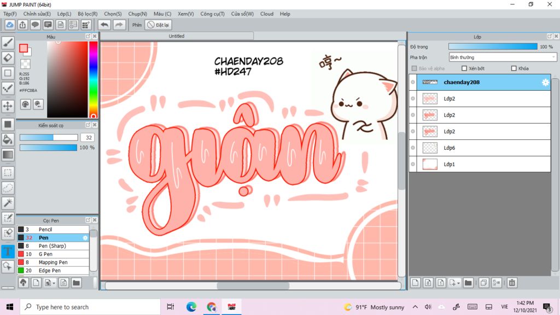Select the G Pen brush
The width and height of the screenshot is (560, 315).
[53, 254]
